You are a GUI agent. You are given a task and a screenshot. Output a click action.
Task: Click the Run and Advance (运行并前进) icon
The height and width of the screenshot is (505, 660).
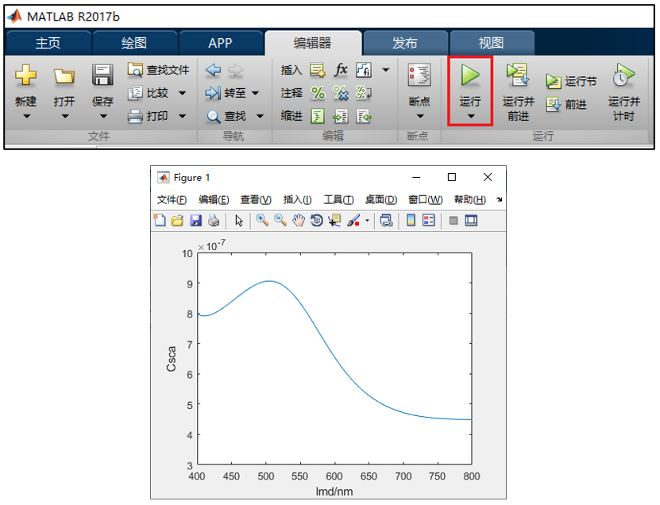coord(518,75)
